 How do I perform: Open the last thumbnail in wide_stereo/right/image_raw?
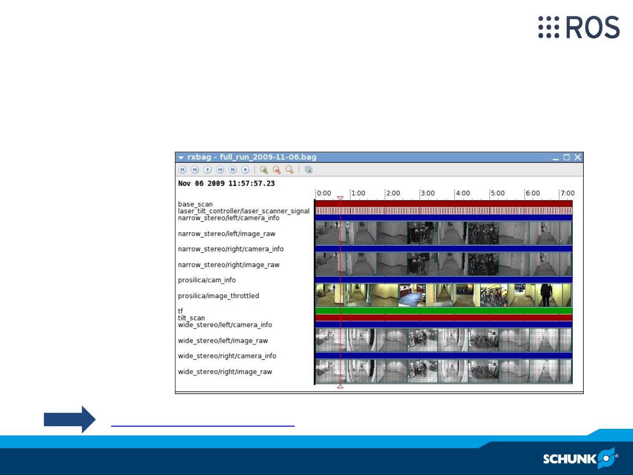[566, 371]
